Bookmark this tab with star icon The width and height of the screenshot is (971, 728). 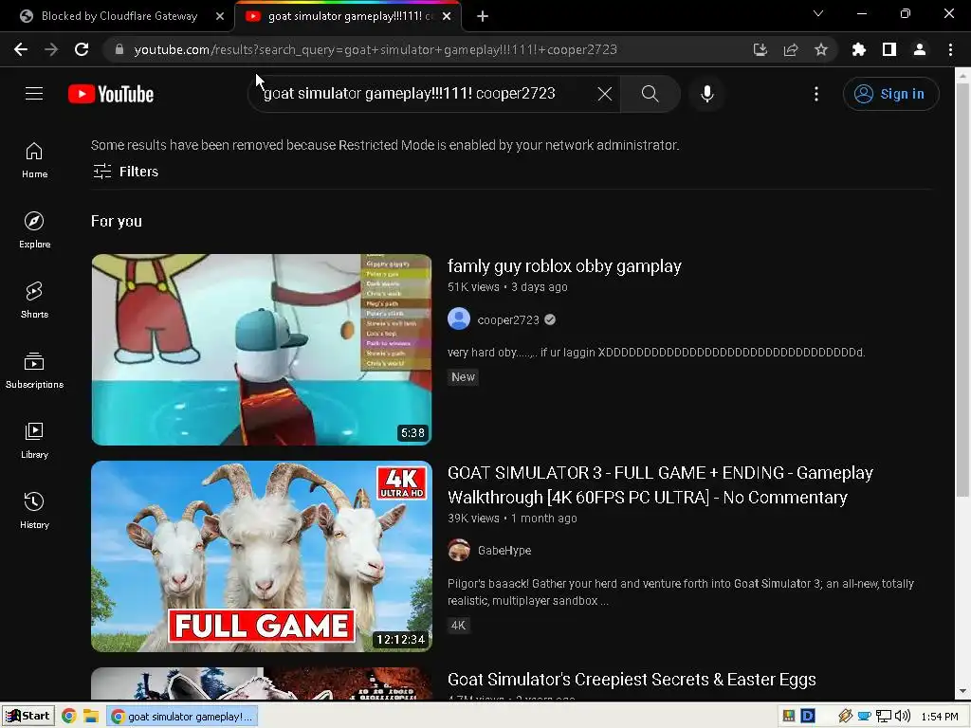tap(820, 49)
